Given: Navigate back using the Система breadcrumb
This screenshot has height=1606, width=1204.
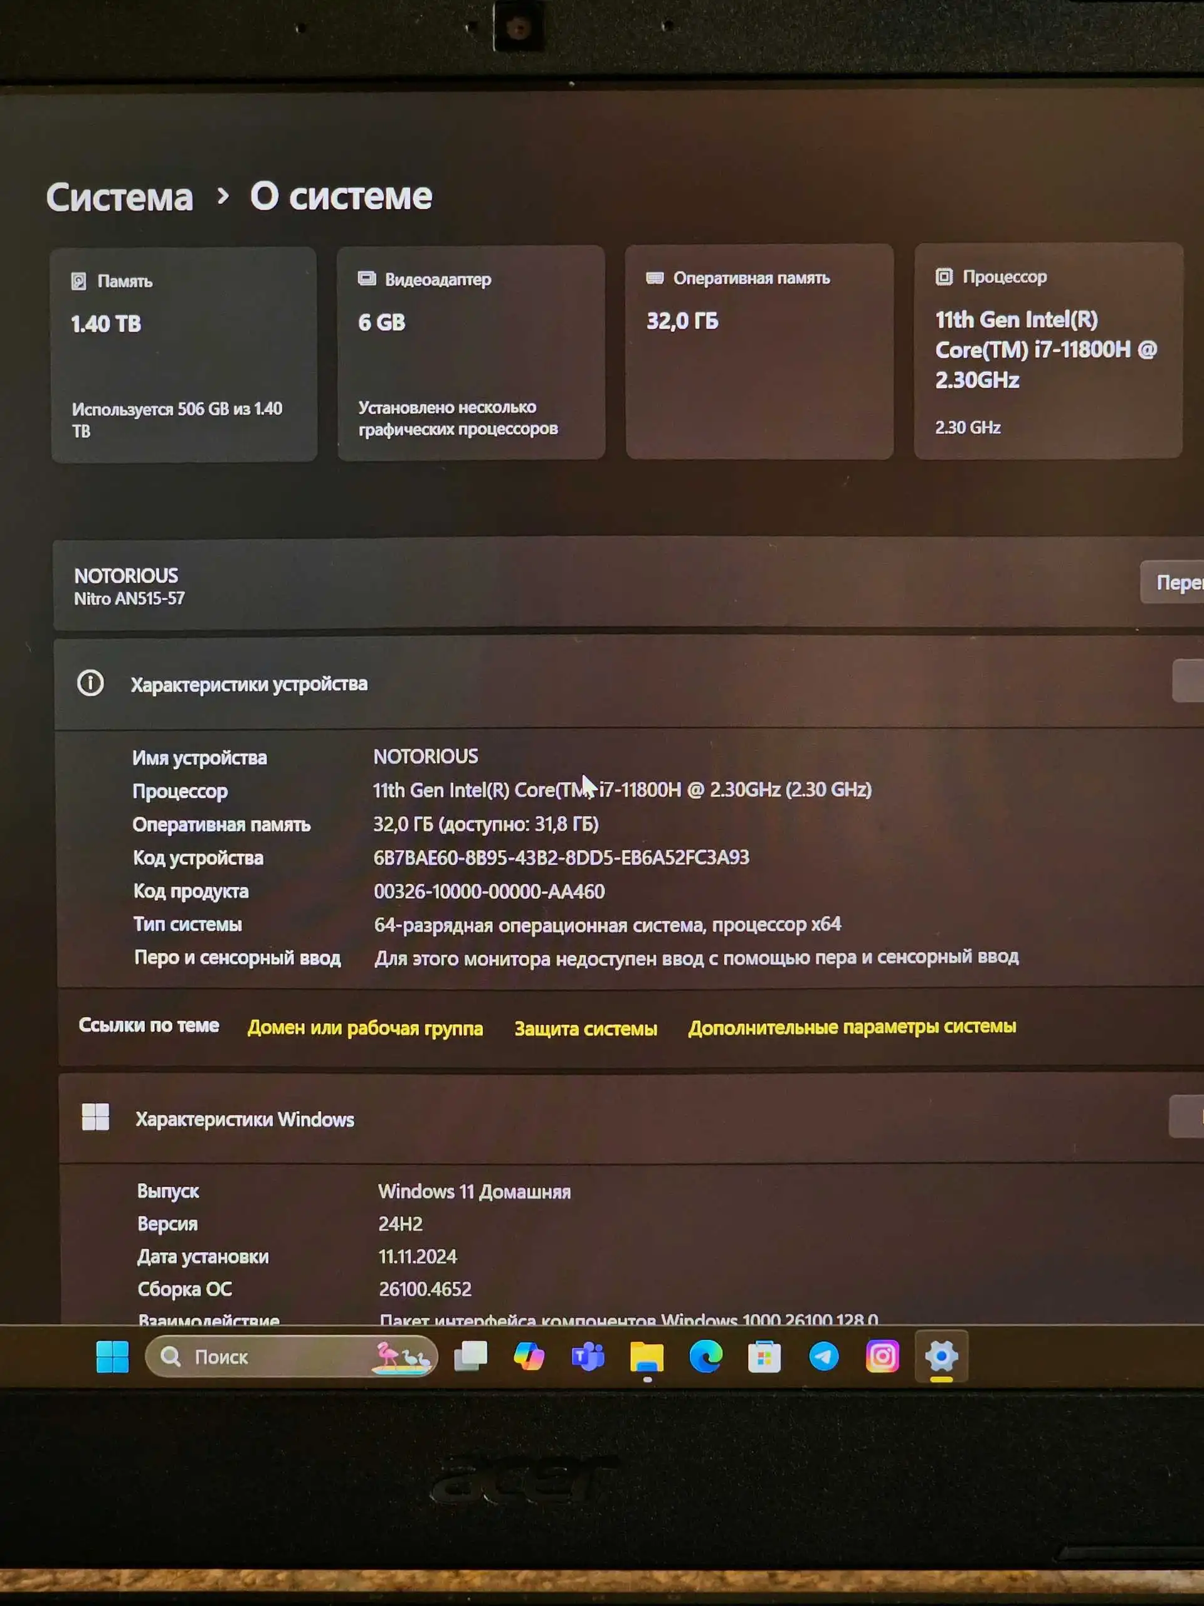Looking at the screenshot, I should (x=119, y=197).
